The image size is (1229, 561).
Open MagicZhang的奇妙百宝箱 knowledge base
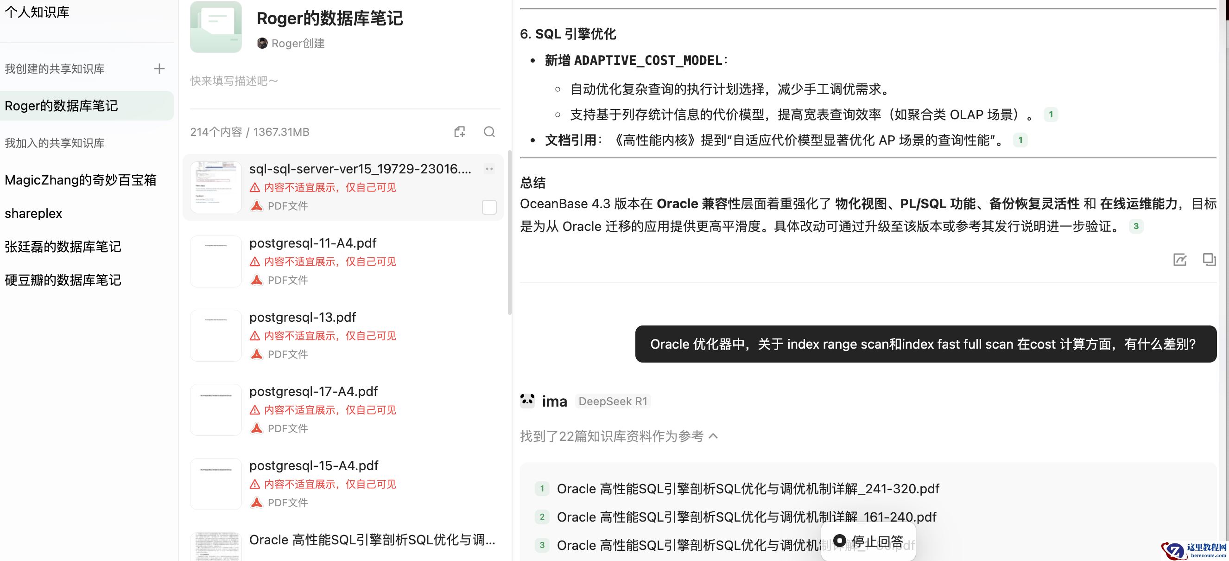81,180
